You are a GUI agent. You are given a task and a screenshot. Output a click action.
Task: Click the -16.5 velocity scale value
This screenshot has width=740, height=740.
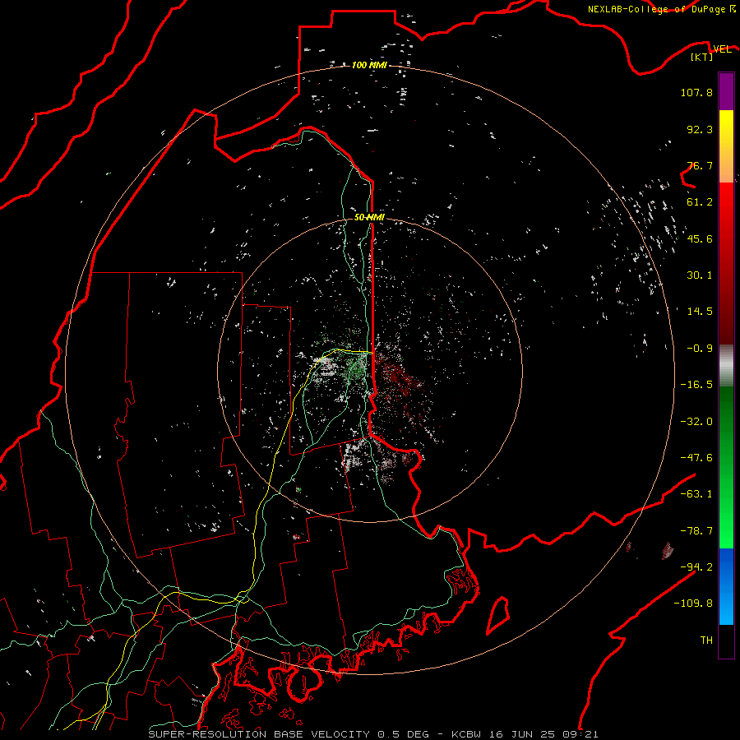(x=696, y=385)
